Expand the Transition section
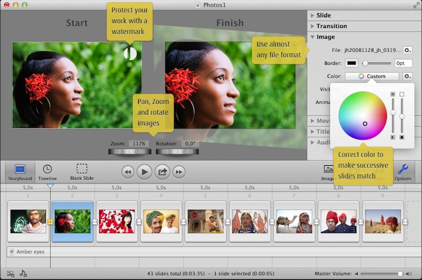 [x=312, y=26]
